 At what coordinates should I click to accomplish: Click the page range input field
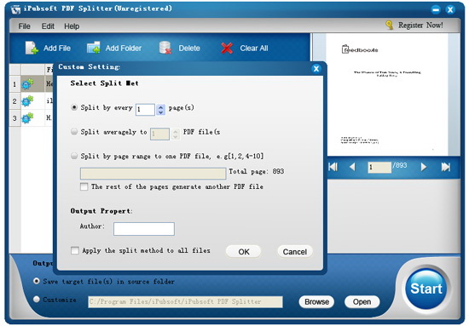153,174
